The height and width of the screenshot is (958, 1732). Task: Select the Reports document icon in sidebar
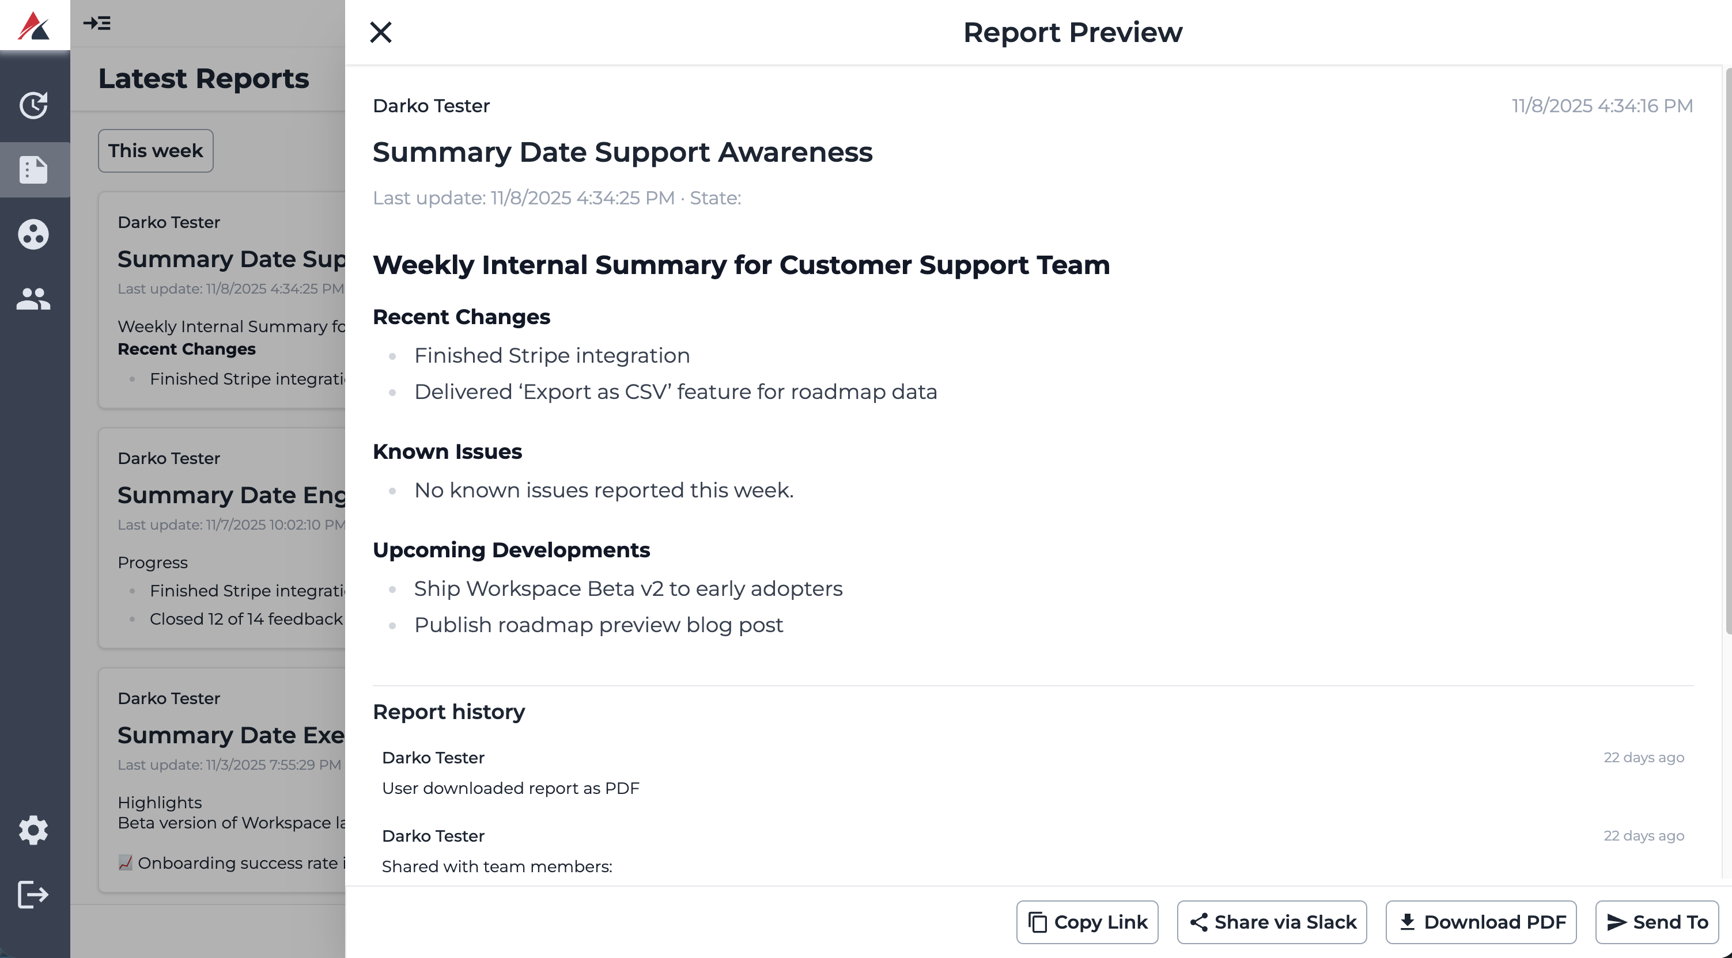(x=33, y=170)
